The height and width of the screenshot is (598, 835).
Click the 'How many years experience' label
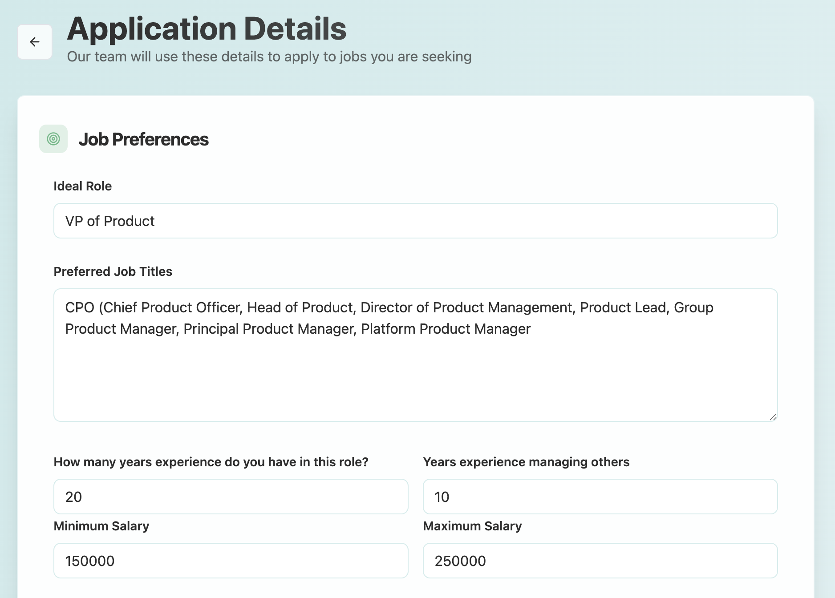point(211,462)
